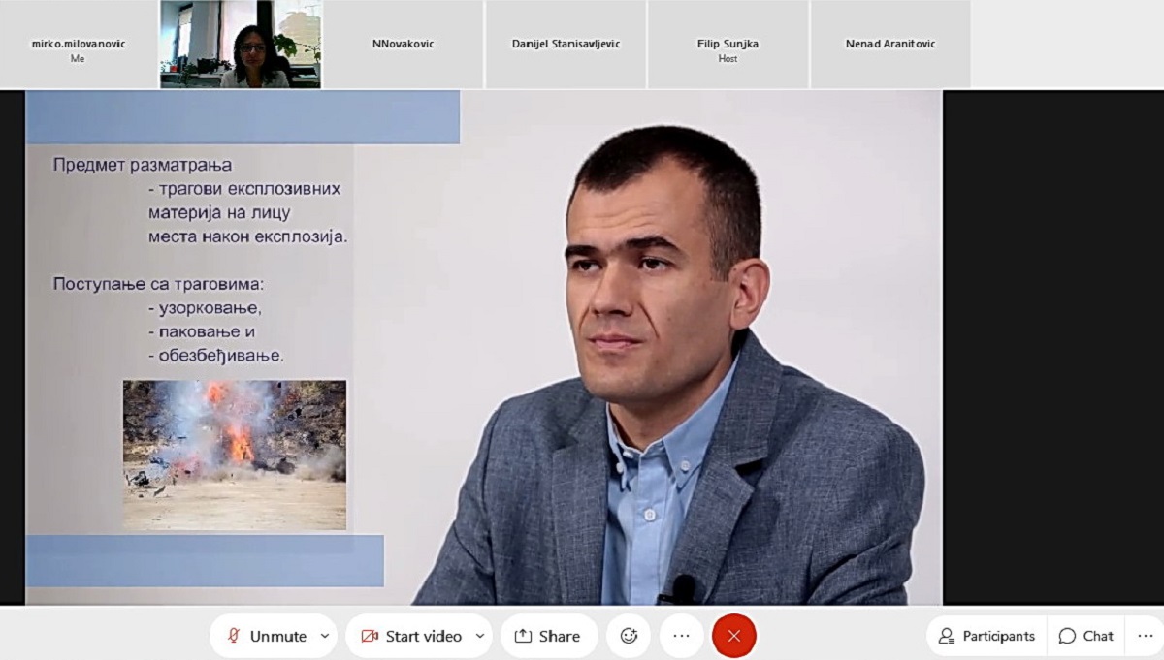Click the slide bullet "- обезбеђивање."
1164x660 pixels.
pyautogui.click(x=216, y=356)
